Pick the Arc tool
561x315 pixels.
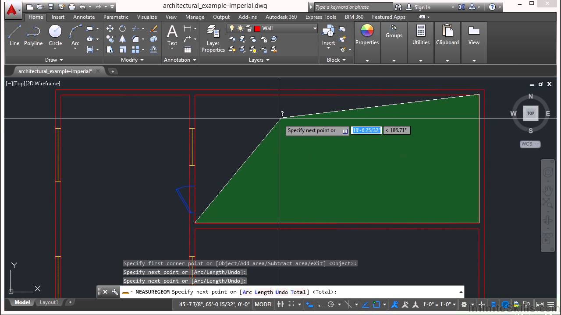75,35
